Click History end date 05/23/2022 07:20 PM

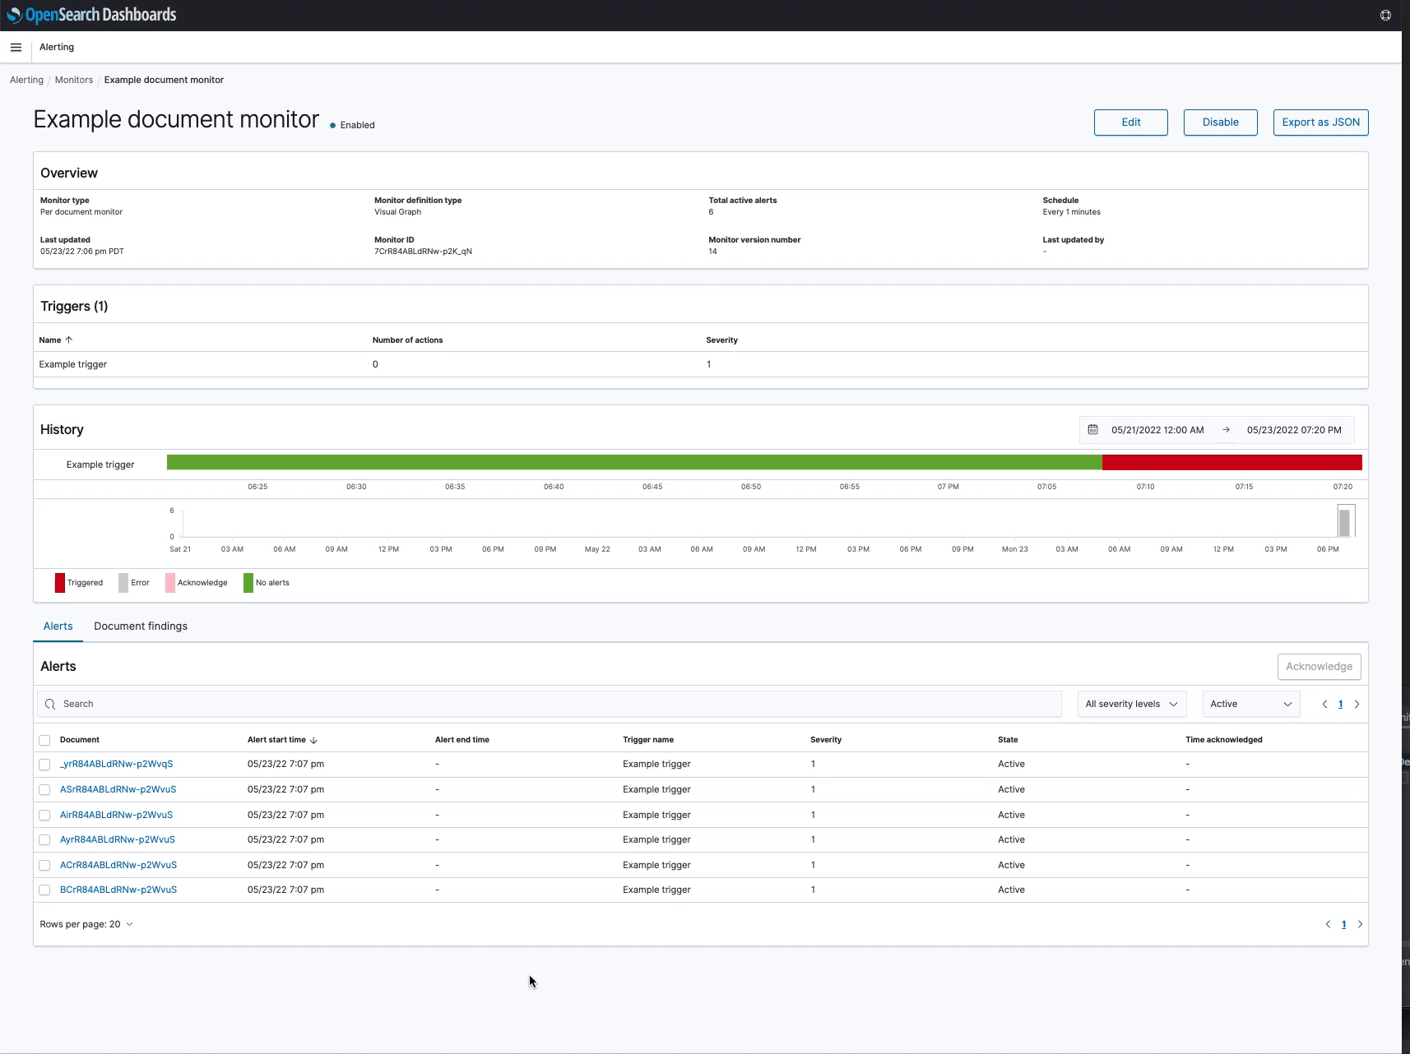[x=1294, y=430]
